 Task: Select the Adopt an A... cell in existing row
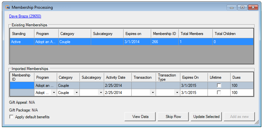pos(46,42)
